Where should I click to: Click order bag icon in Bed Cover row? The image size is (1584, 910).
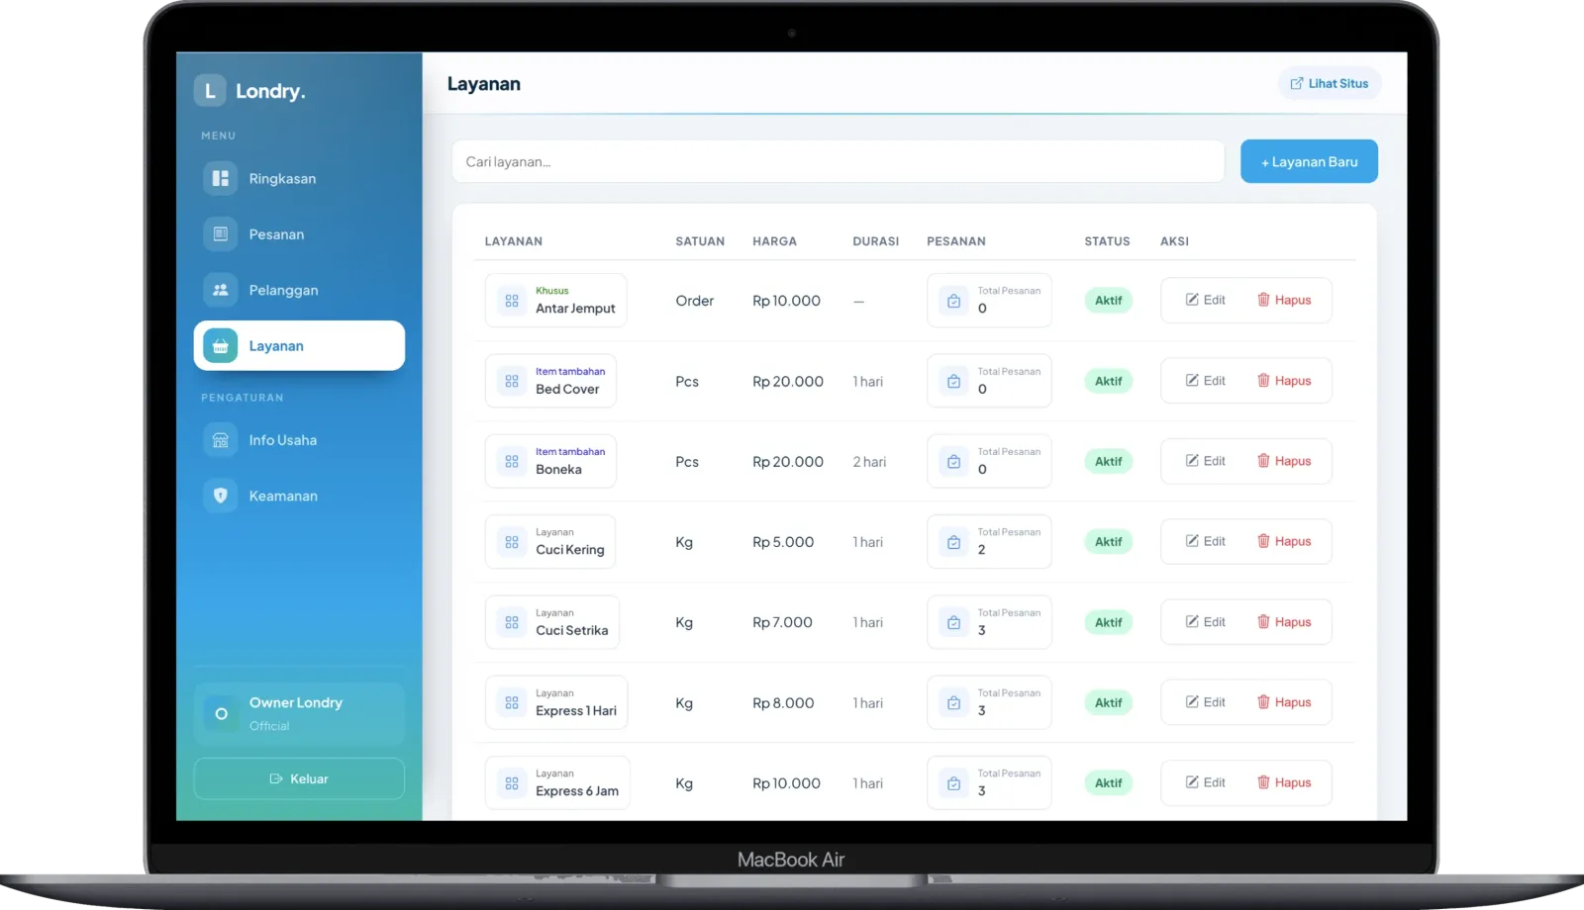pyautogui.click(x=953, y=381)
